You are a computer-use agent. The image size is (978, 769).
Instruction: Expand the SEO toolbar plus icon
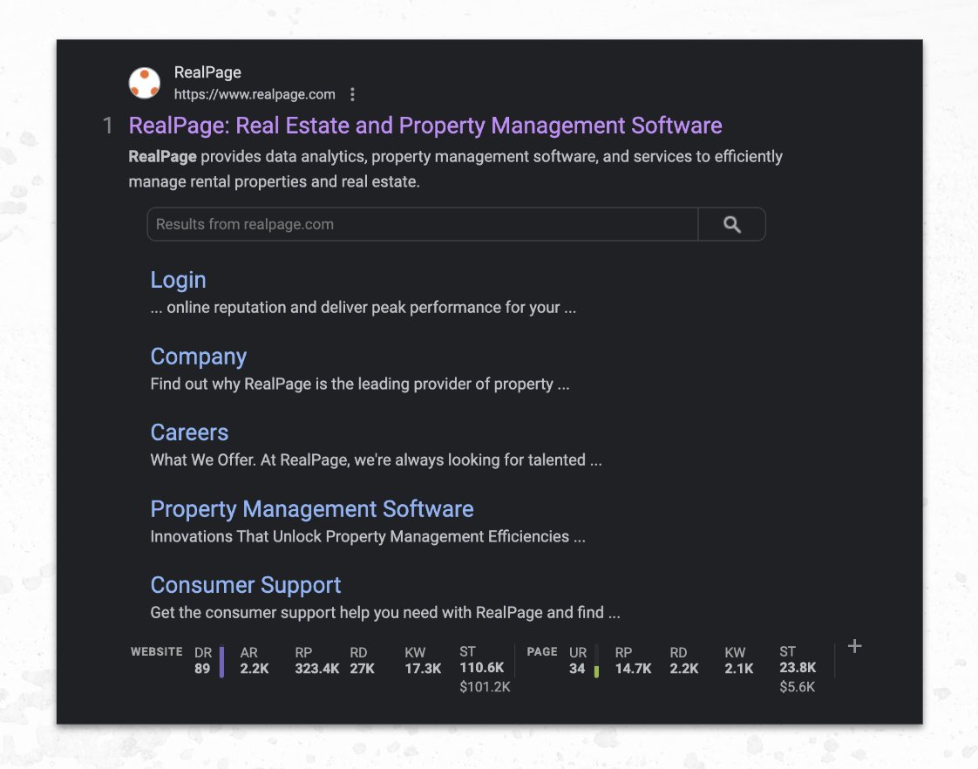click(x=854, y=646)
